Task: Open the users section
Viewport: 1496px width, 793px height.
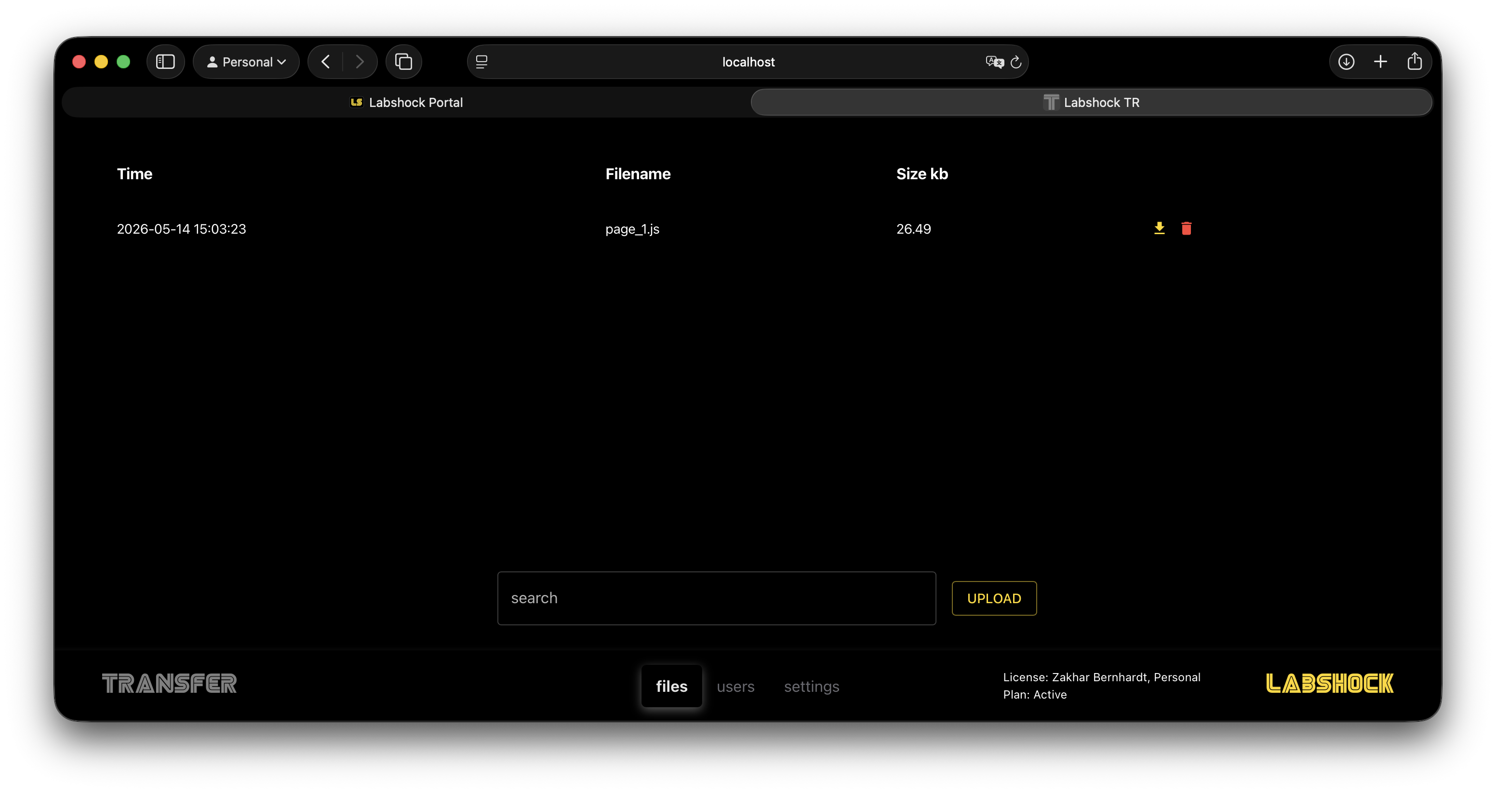Action: (x=735, y=686)
